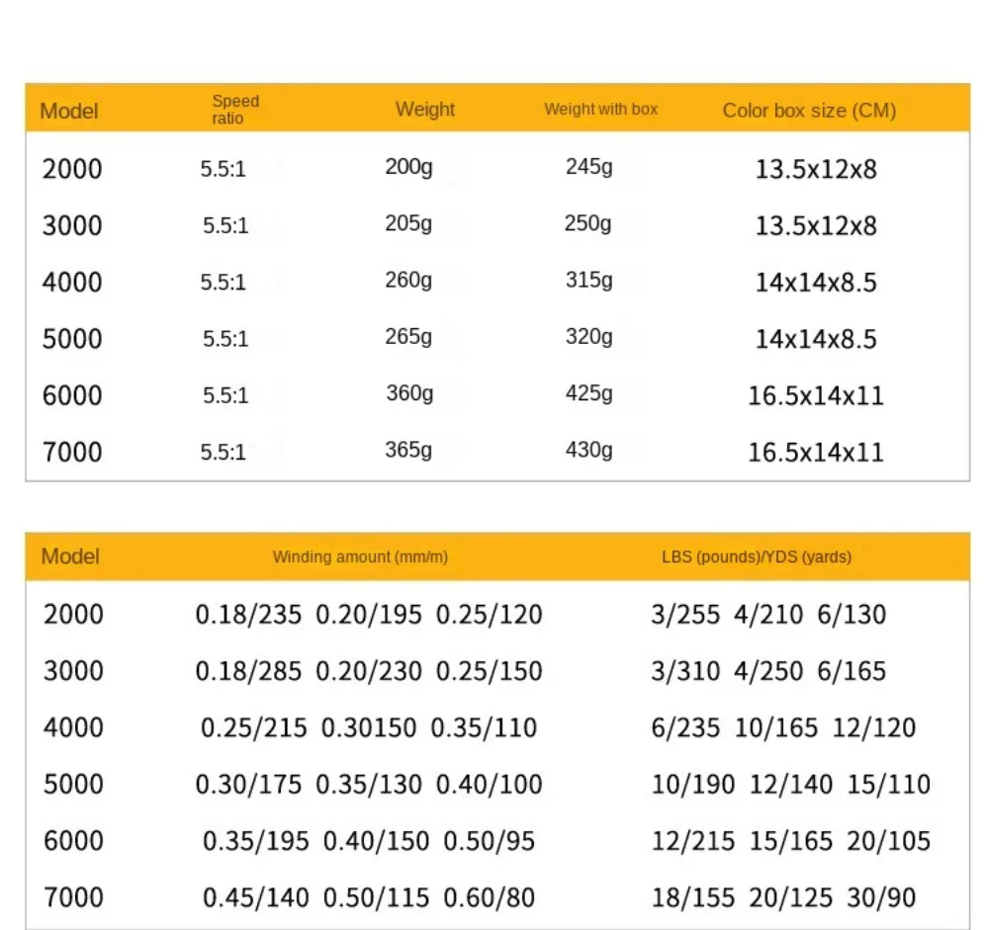Click the Weight column header
Screen dimensions: 989x930
(425, 110)
